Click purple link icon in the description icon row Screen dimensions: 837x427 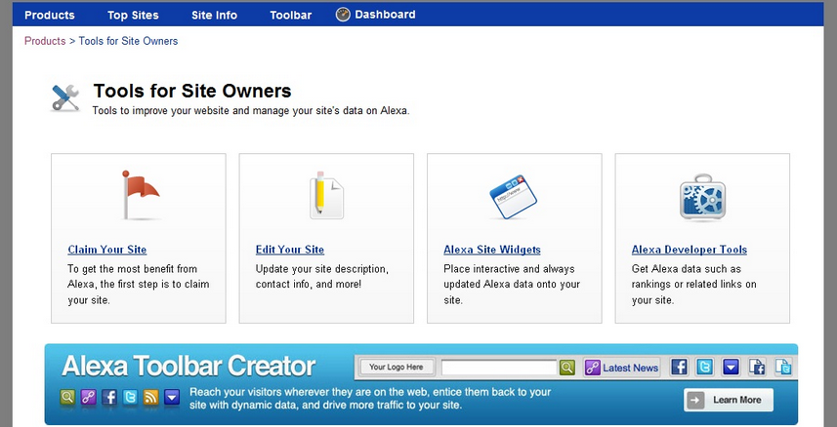click(88, 397)
